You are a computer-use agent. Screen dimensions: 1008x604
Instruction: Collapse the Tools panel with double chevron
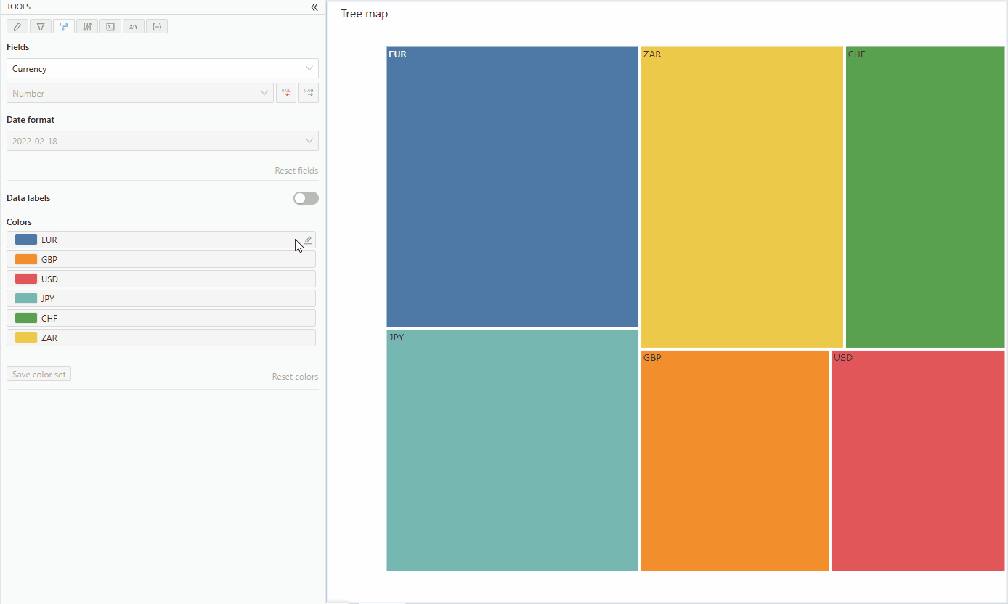tap(314, 7)
